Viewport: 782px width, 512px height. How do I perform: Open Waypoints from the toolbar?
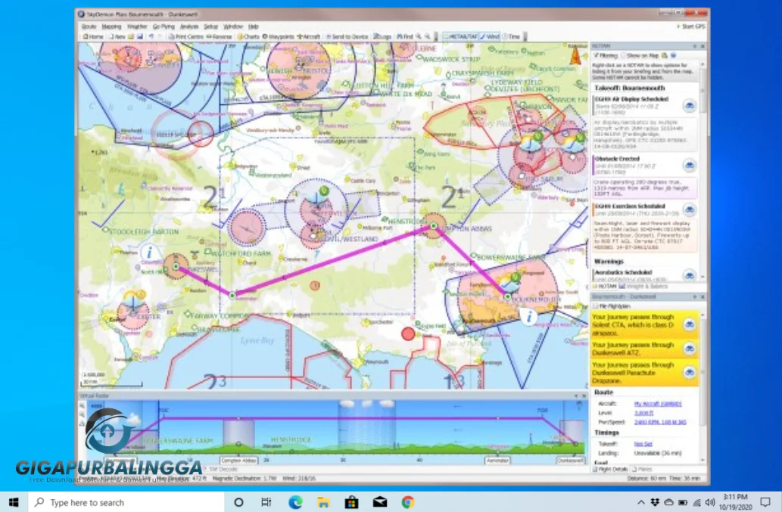tap(279, 36)
